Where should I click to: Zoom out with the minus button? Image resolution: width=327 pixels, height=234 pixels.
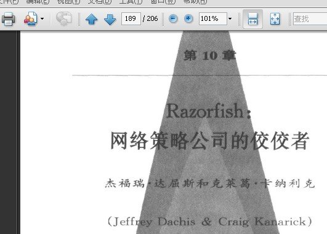(173, 18)
